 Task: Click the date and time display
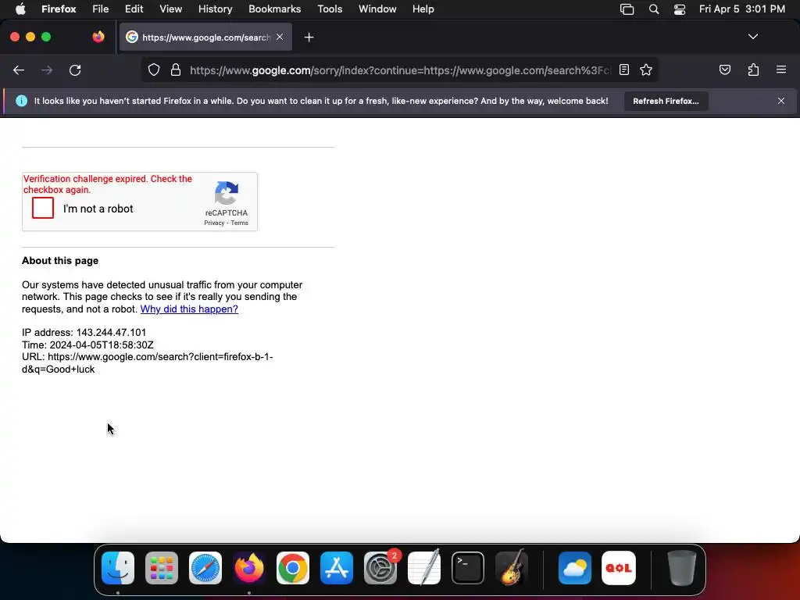click(x=742, y=9)
